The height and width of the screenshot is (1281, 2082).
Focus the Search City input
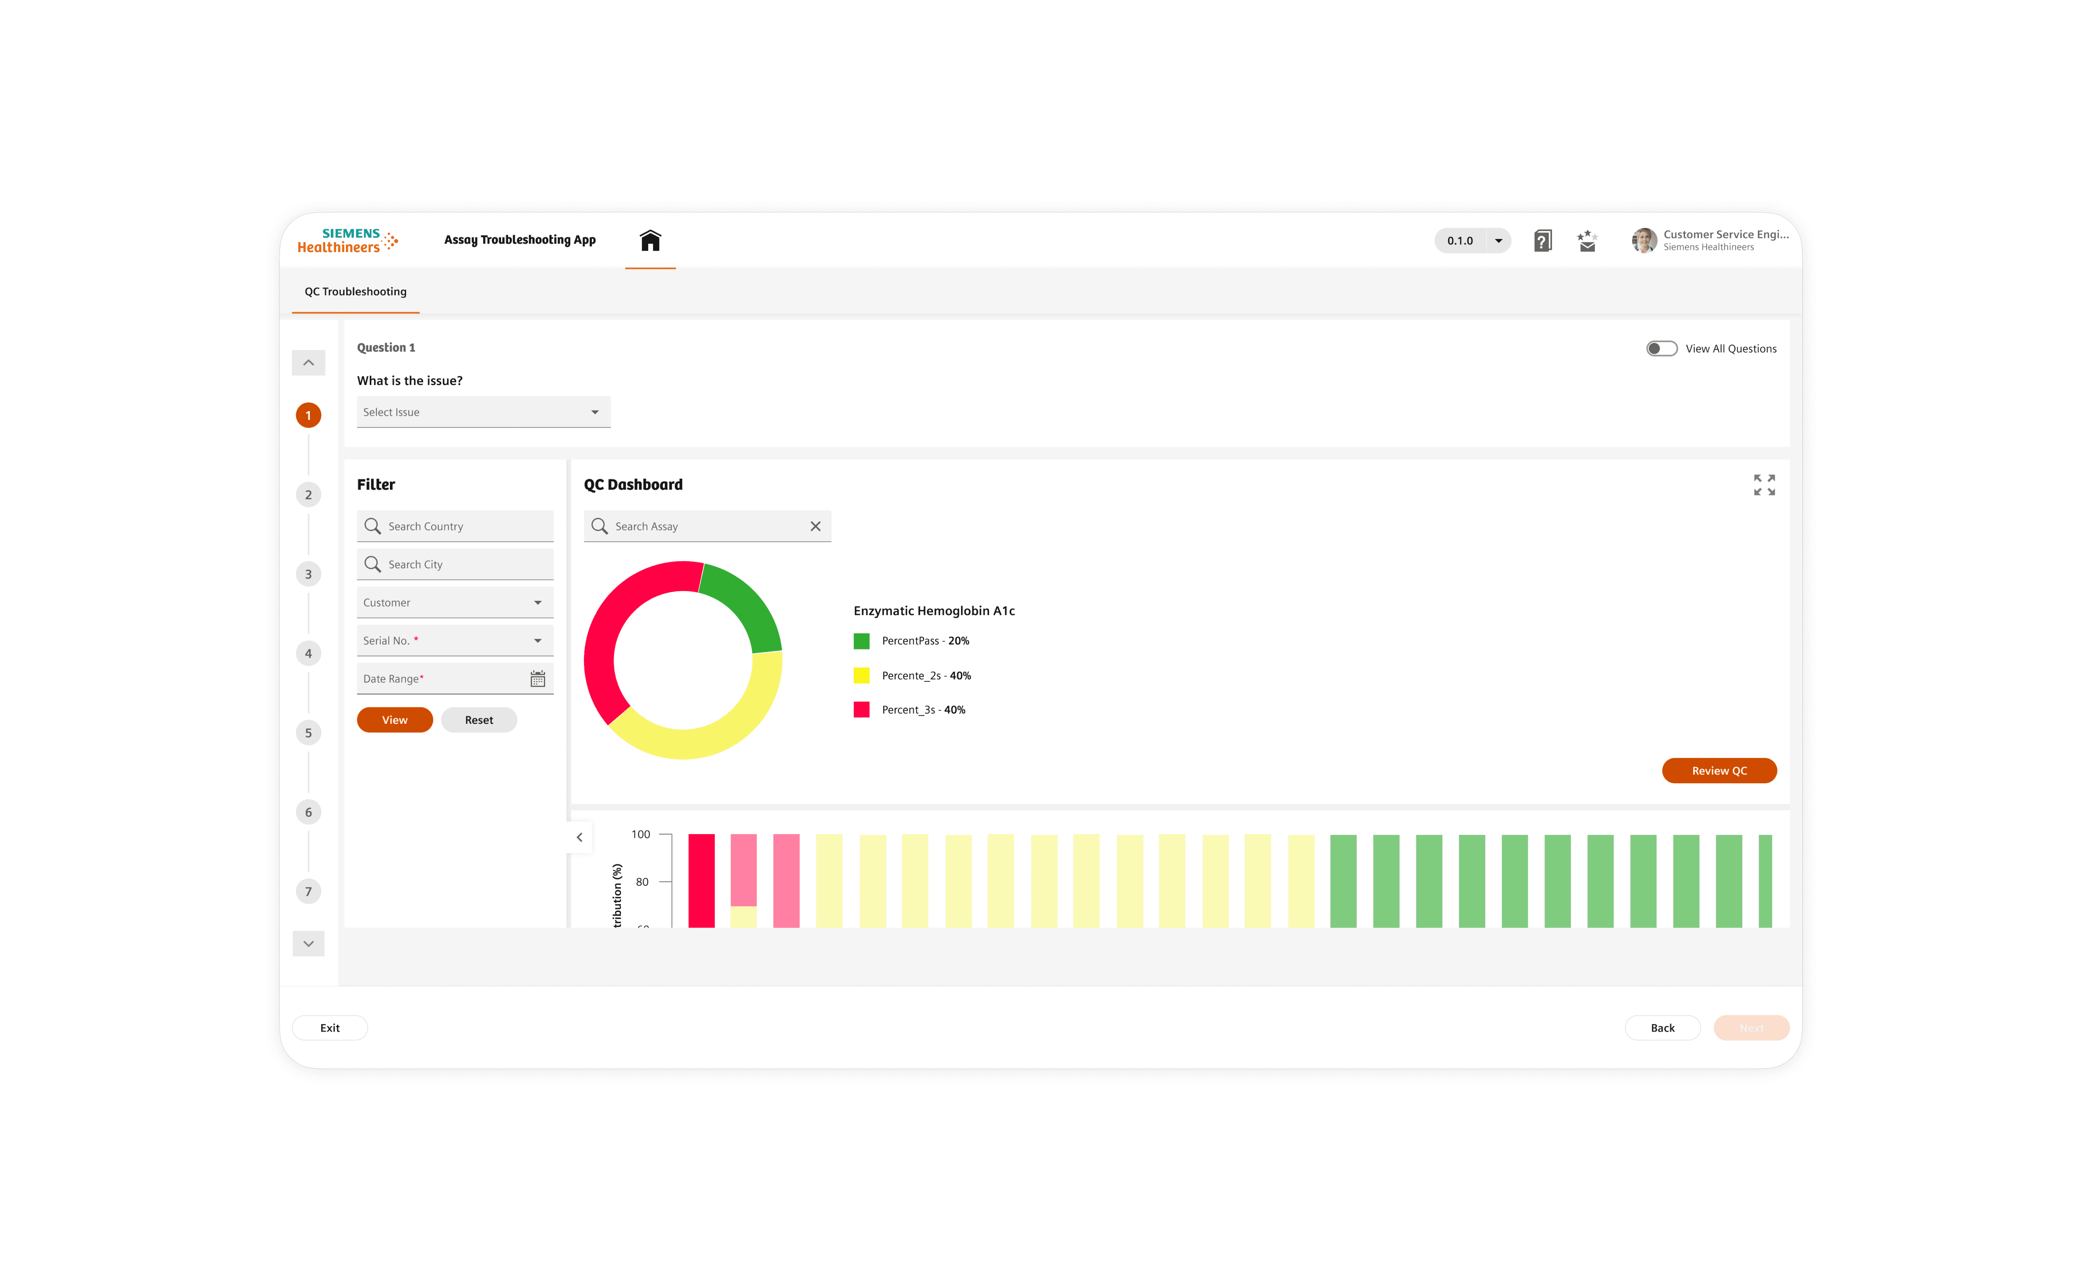[455, 564]
